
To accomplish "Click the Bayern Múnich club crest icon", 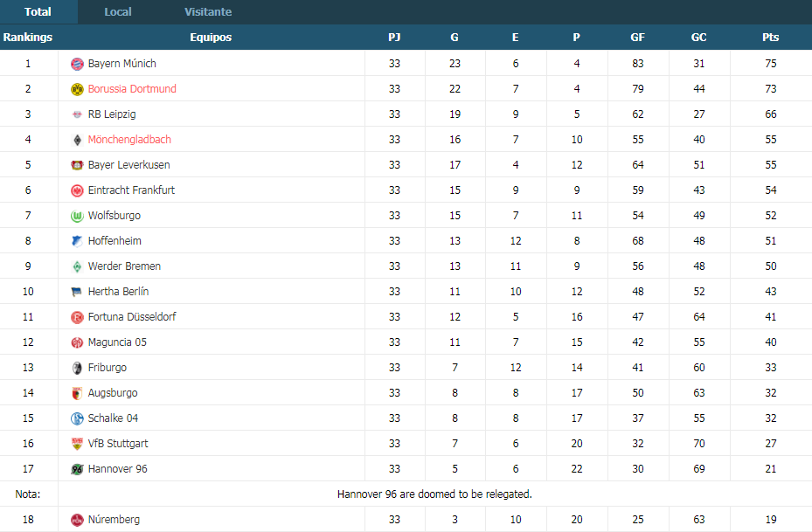I will tap(77, 64).
